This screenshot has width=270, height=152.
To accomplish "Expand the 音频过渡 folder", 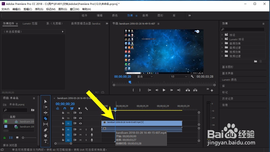I will point(222,48).
